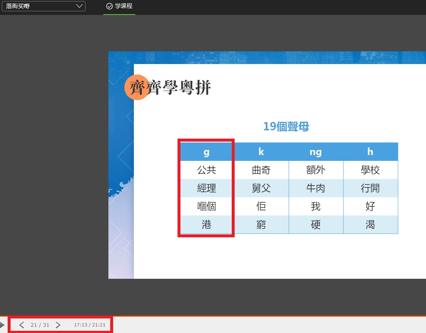
Task: Select the 學校 cell under h
Action: click(370, 170)
